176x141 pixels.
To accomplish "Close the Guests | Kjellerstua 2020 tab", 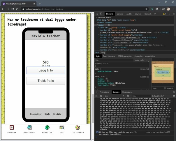I will (34, 4).
